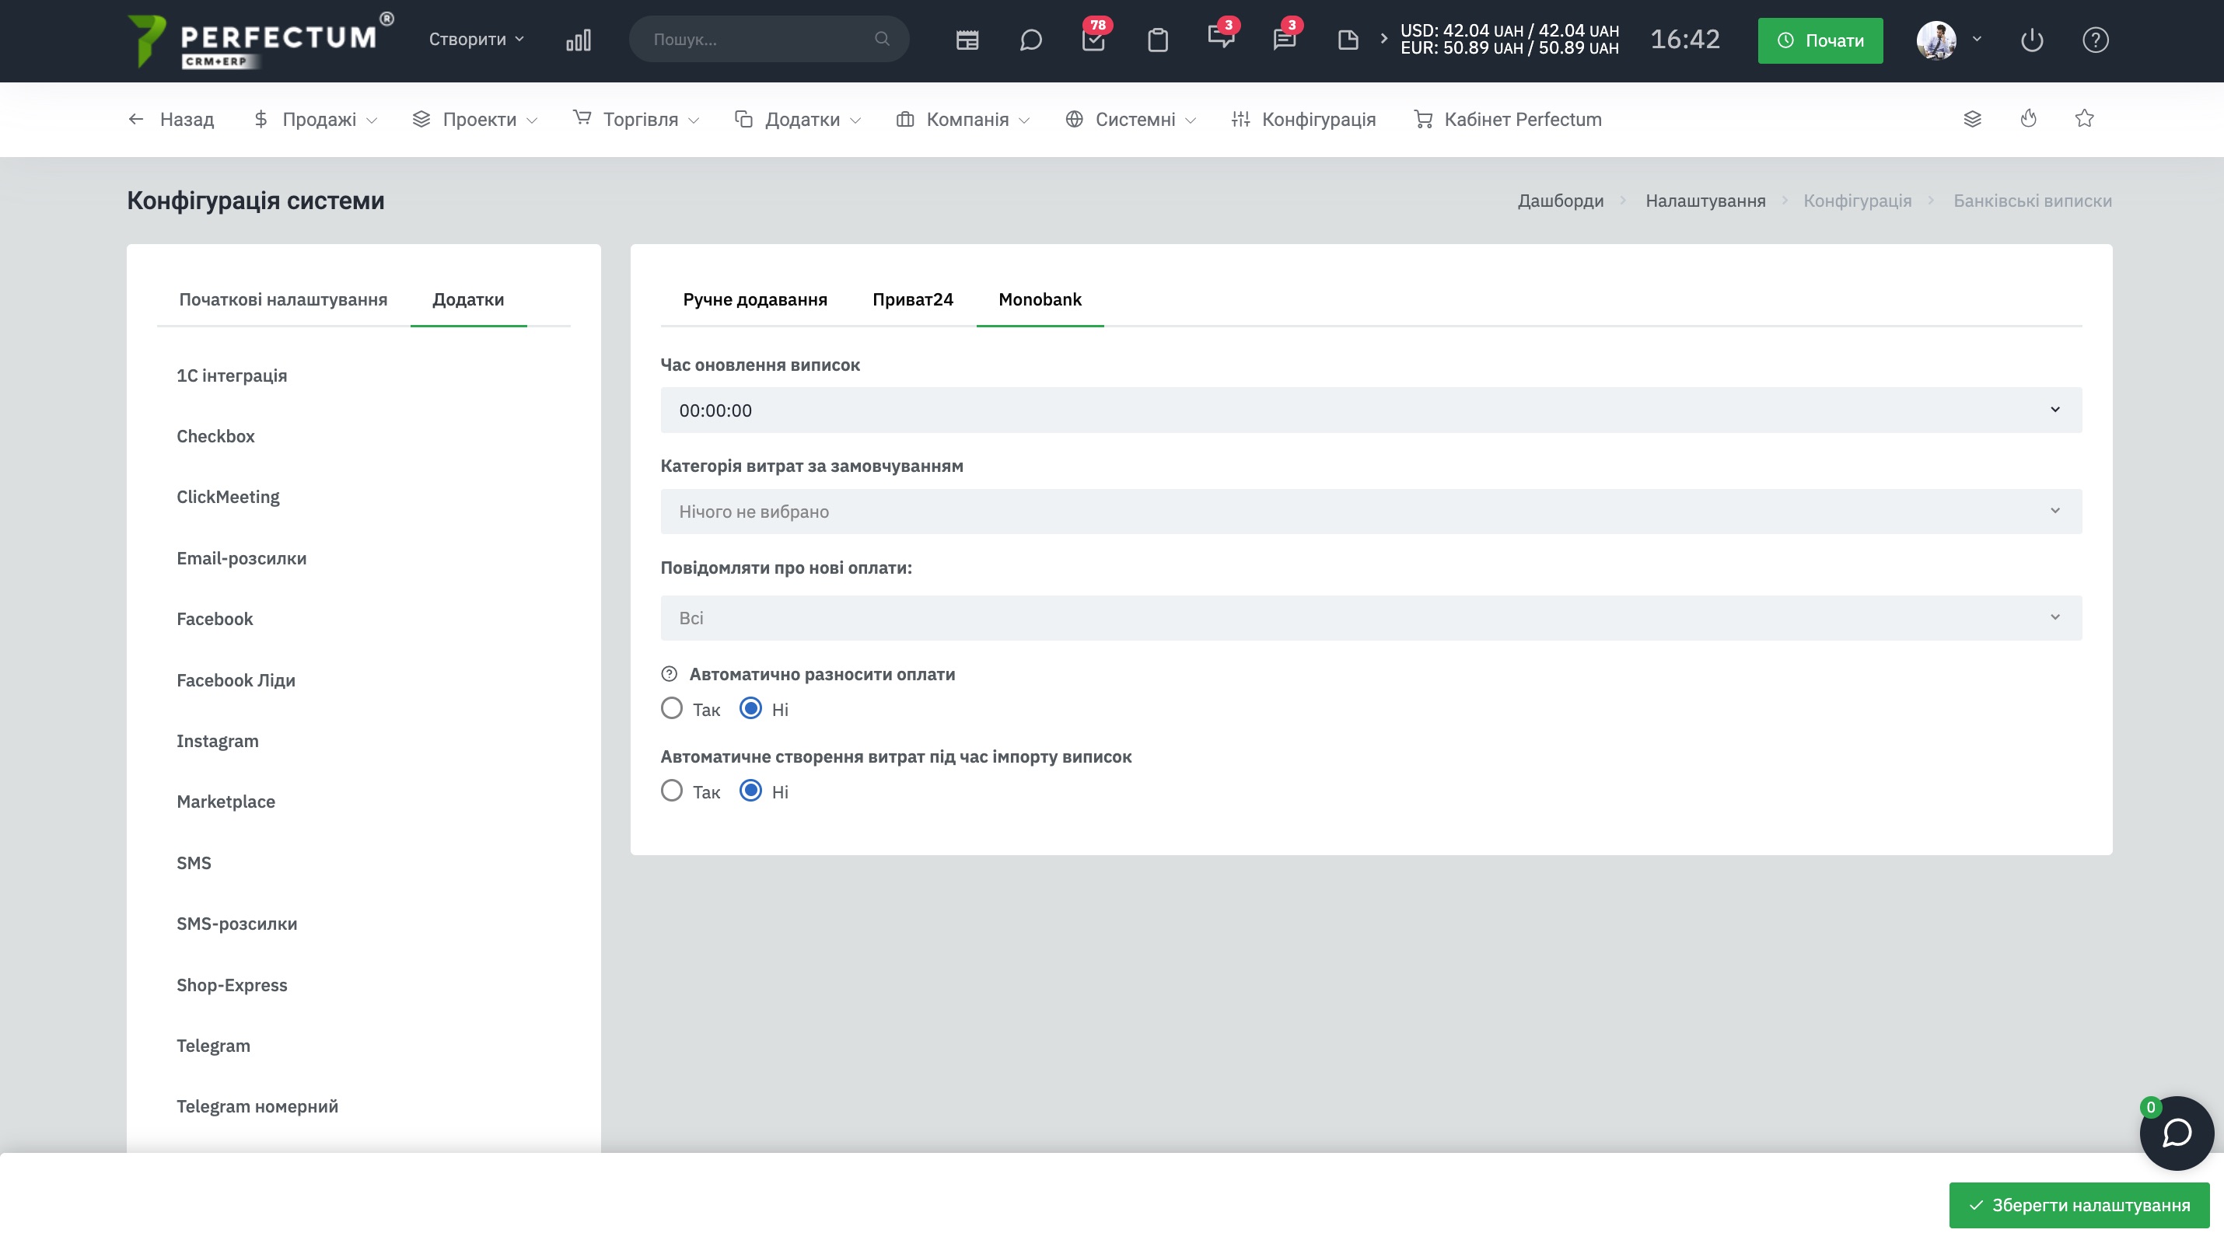Click Зберегти налаштування button
Screen dimensions: 2224x1233
coord(2079,1204)
